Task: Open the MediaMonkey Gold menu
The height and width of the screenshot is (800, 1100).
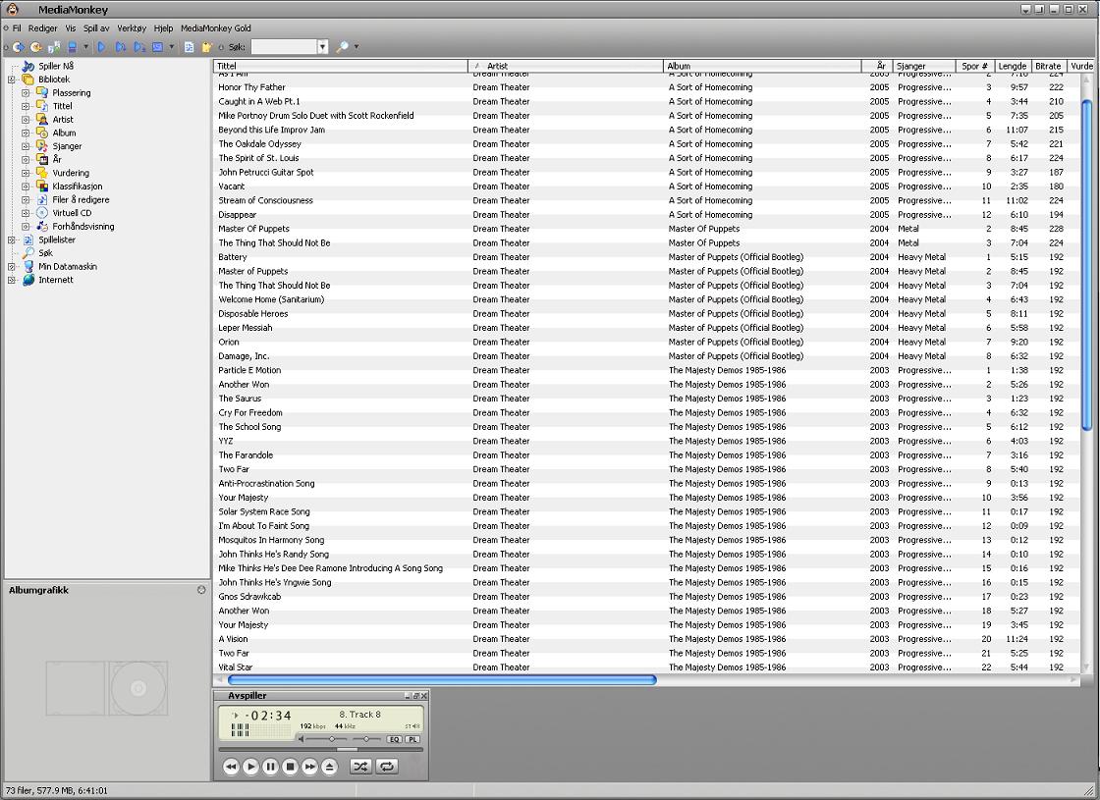Action: (x=215, y=28)
